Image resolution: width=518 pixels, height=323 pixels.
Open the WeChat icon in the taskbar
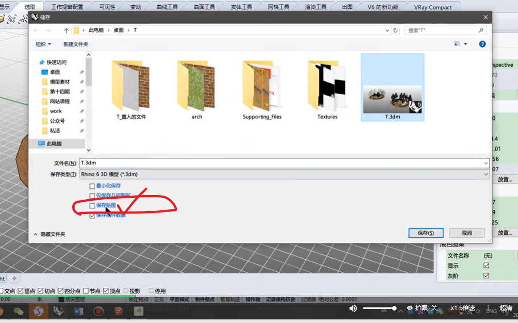18,311
